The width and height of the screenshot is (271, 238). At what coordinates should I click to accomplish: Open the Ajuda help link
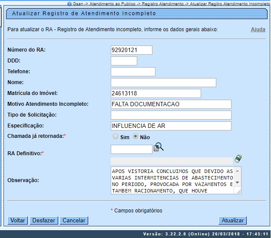pyautogui.click(x=258, y=30)
